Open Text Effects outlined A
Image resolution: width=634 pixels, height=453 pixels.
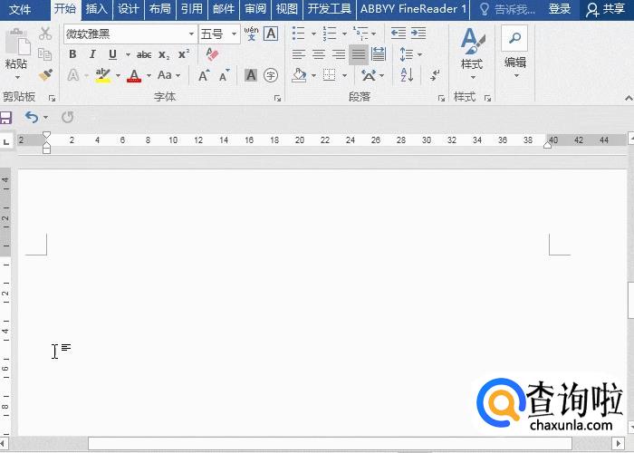point(73,75)
